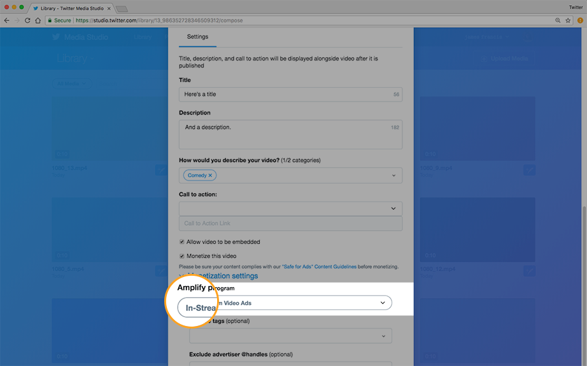Disable Monetize this video
Image resolution: width=587 pixels, height=366 pixels.
182,255
